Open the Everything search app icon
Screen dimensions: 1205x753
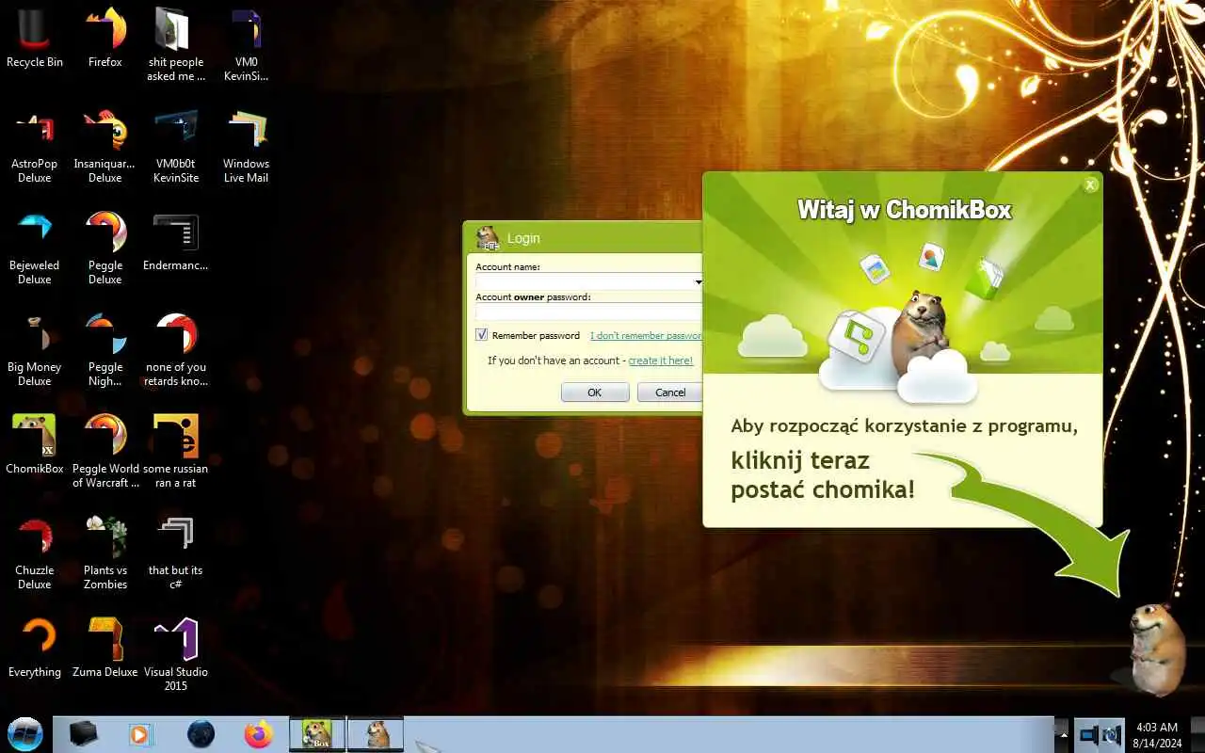click(x=35, y=648)
